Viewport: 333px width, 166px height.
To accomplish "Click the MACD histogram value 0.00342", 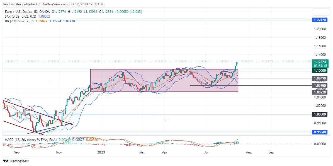I will coord(65,140).
